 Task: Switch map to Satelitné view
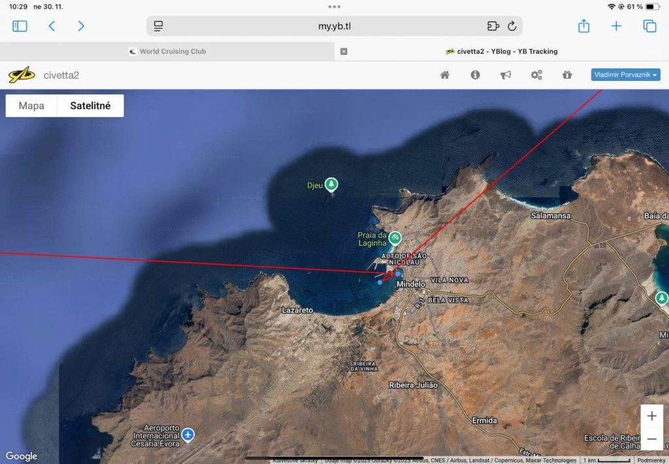(90, 106)
